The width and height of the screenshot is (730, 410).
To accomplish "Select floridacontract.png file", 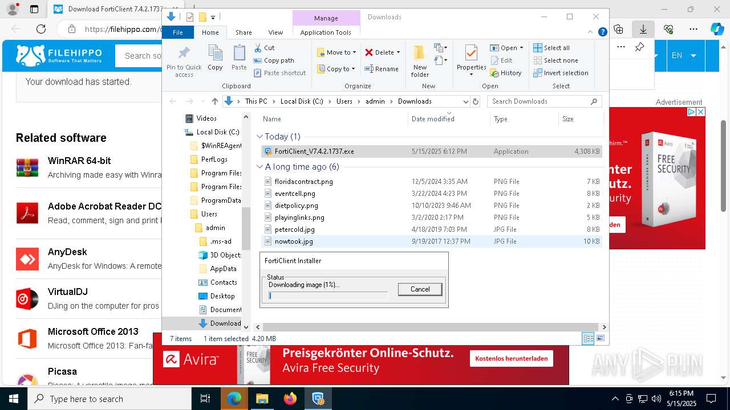I will click(431, 182).
